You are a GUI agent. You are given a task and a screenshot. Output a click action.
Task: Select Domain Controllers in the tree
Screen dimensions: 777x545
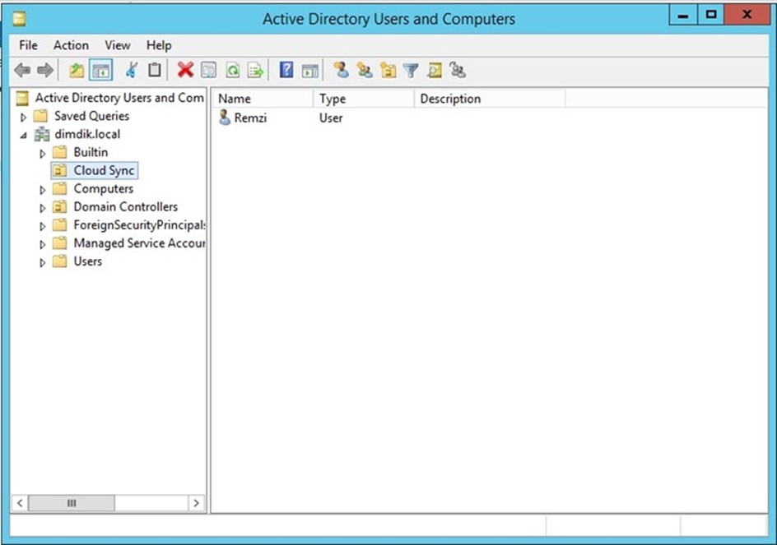tap(125, 206)
